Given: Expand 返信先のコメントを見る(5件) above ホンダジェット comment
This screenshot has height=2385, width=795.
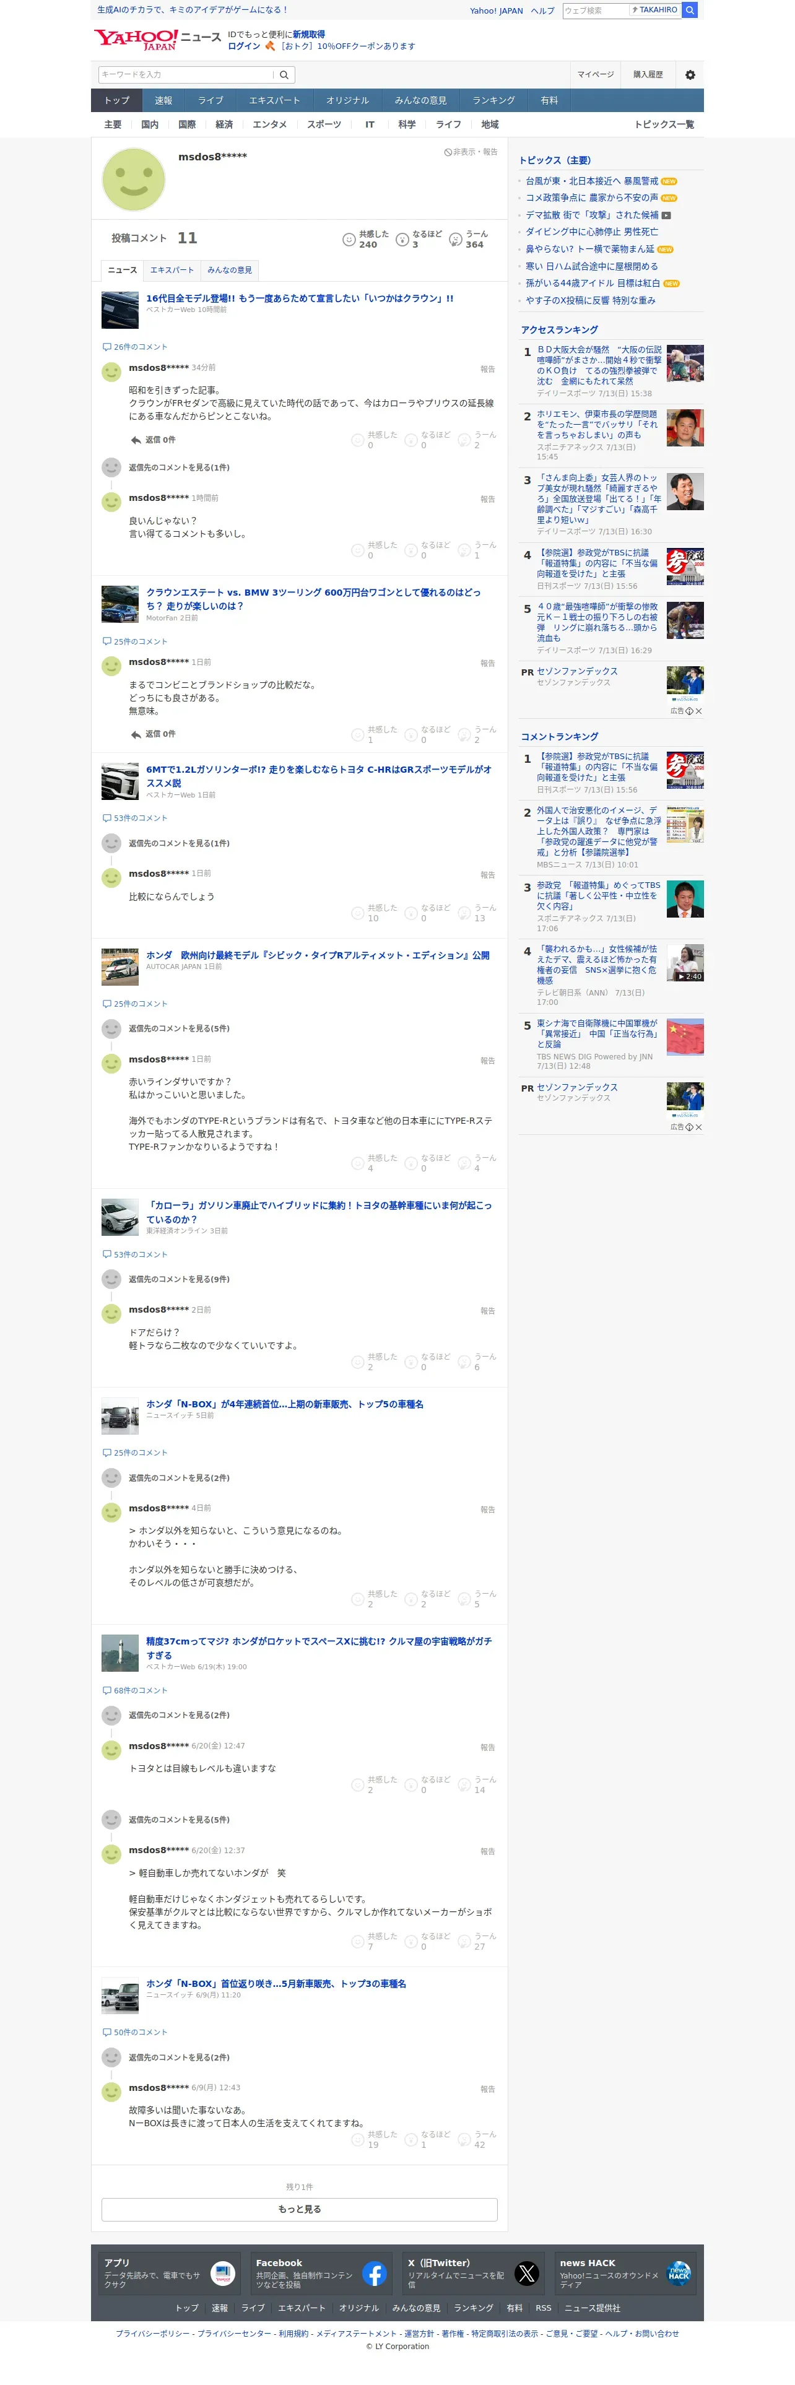Looking at the screenshot, I should click(x=178, y=1819).
